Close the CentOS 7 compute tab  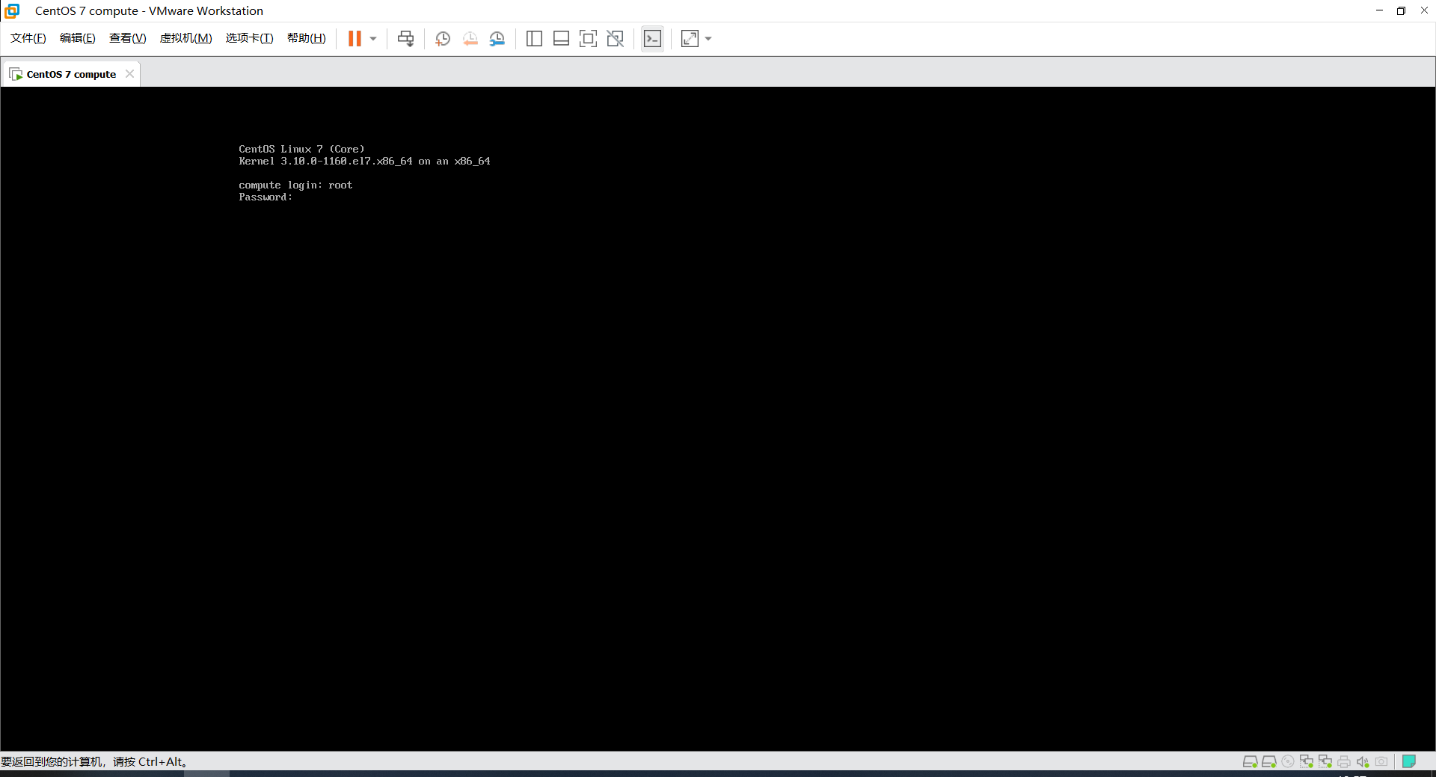[x=130, y=73]
